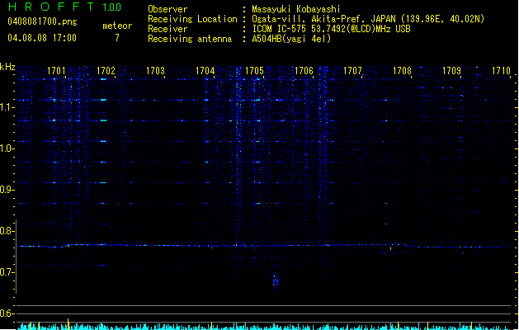This screenshot has height=330, width=519.
Task: Click the Observer label
Action: (x=167, y=9)
